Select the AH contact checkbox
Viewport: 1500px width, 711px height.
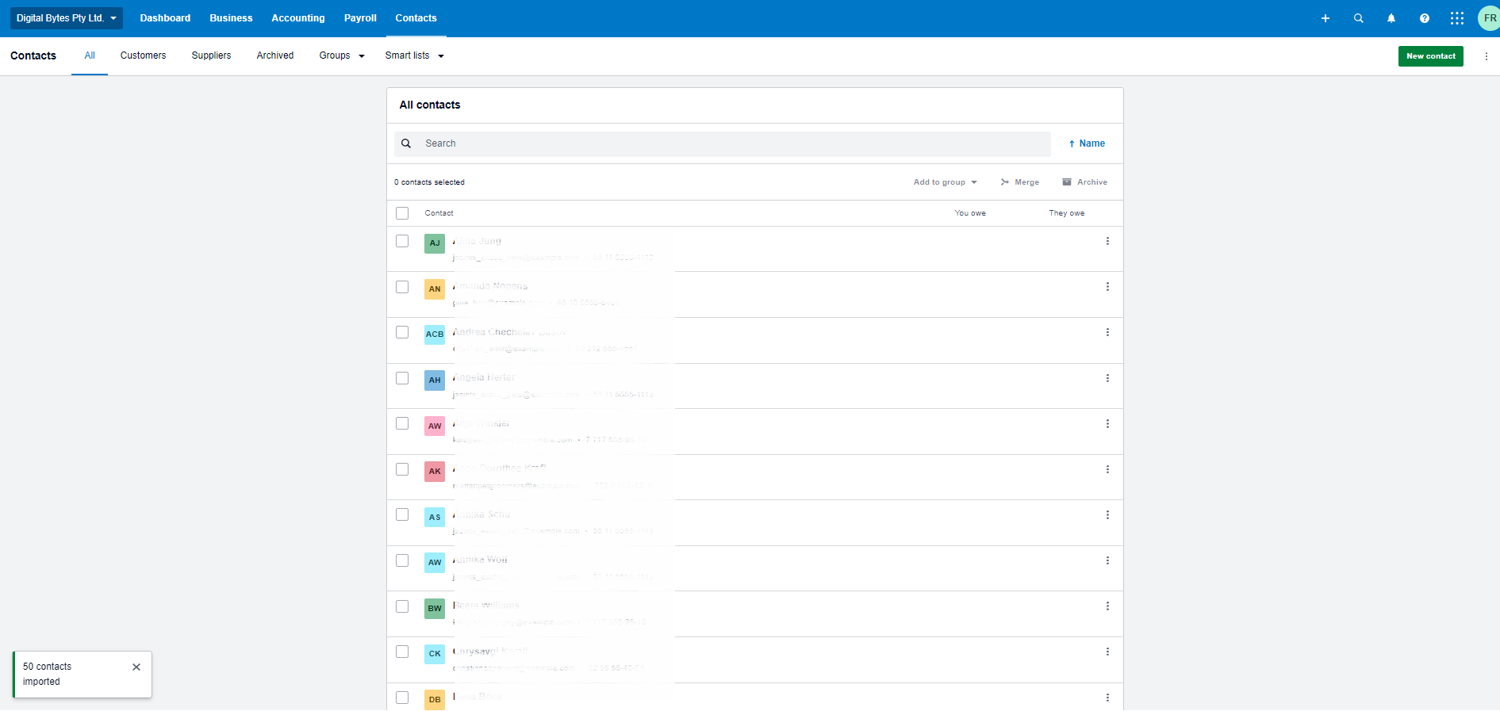[x=402, y=378]
